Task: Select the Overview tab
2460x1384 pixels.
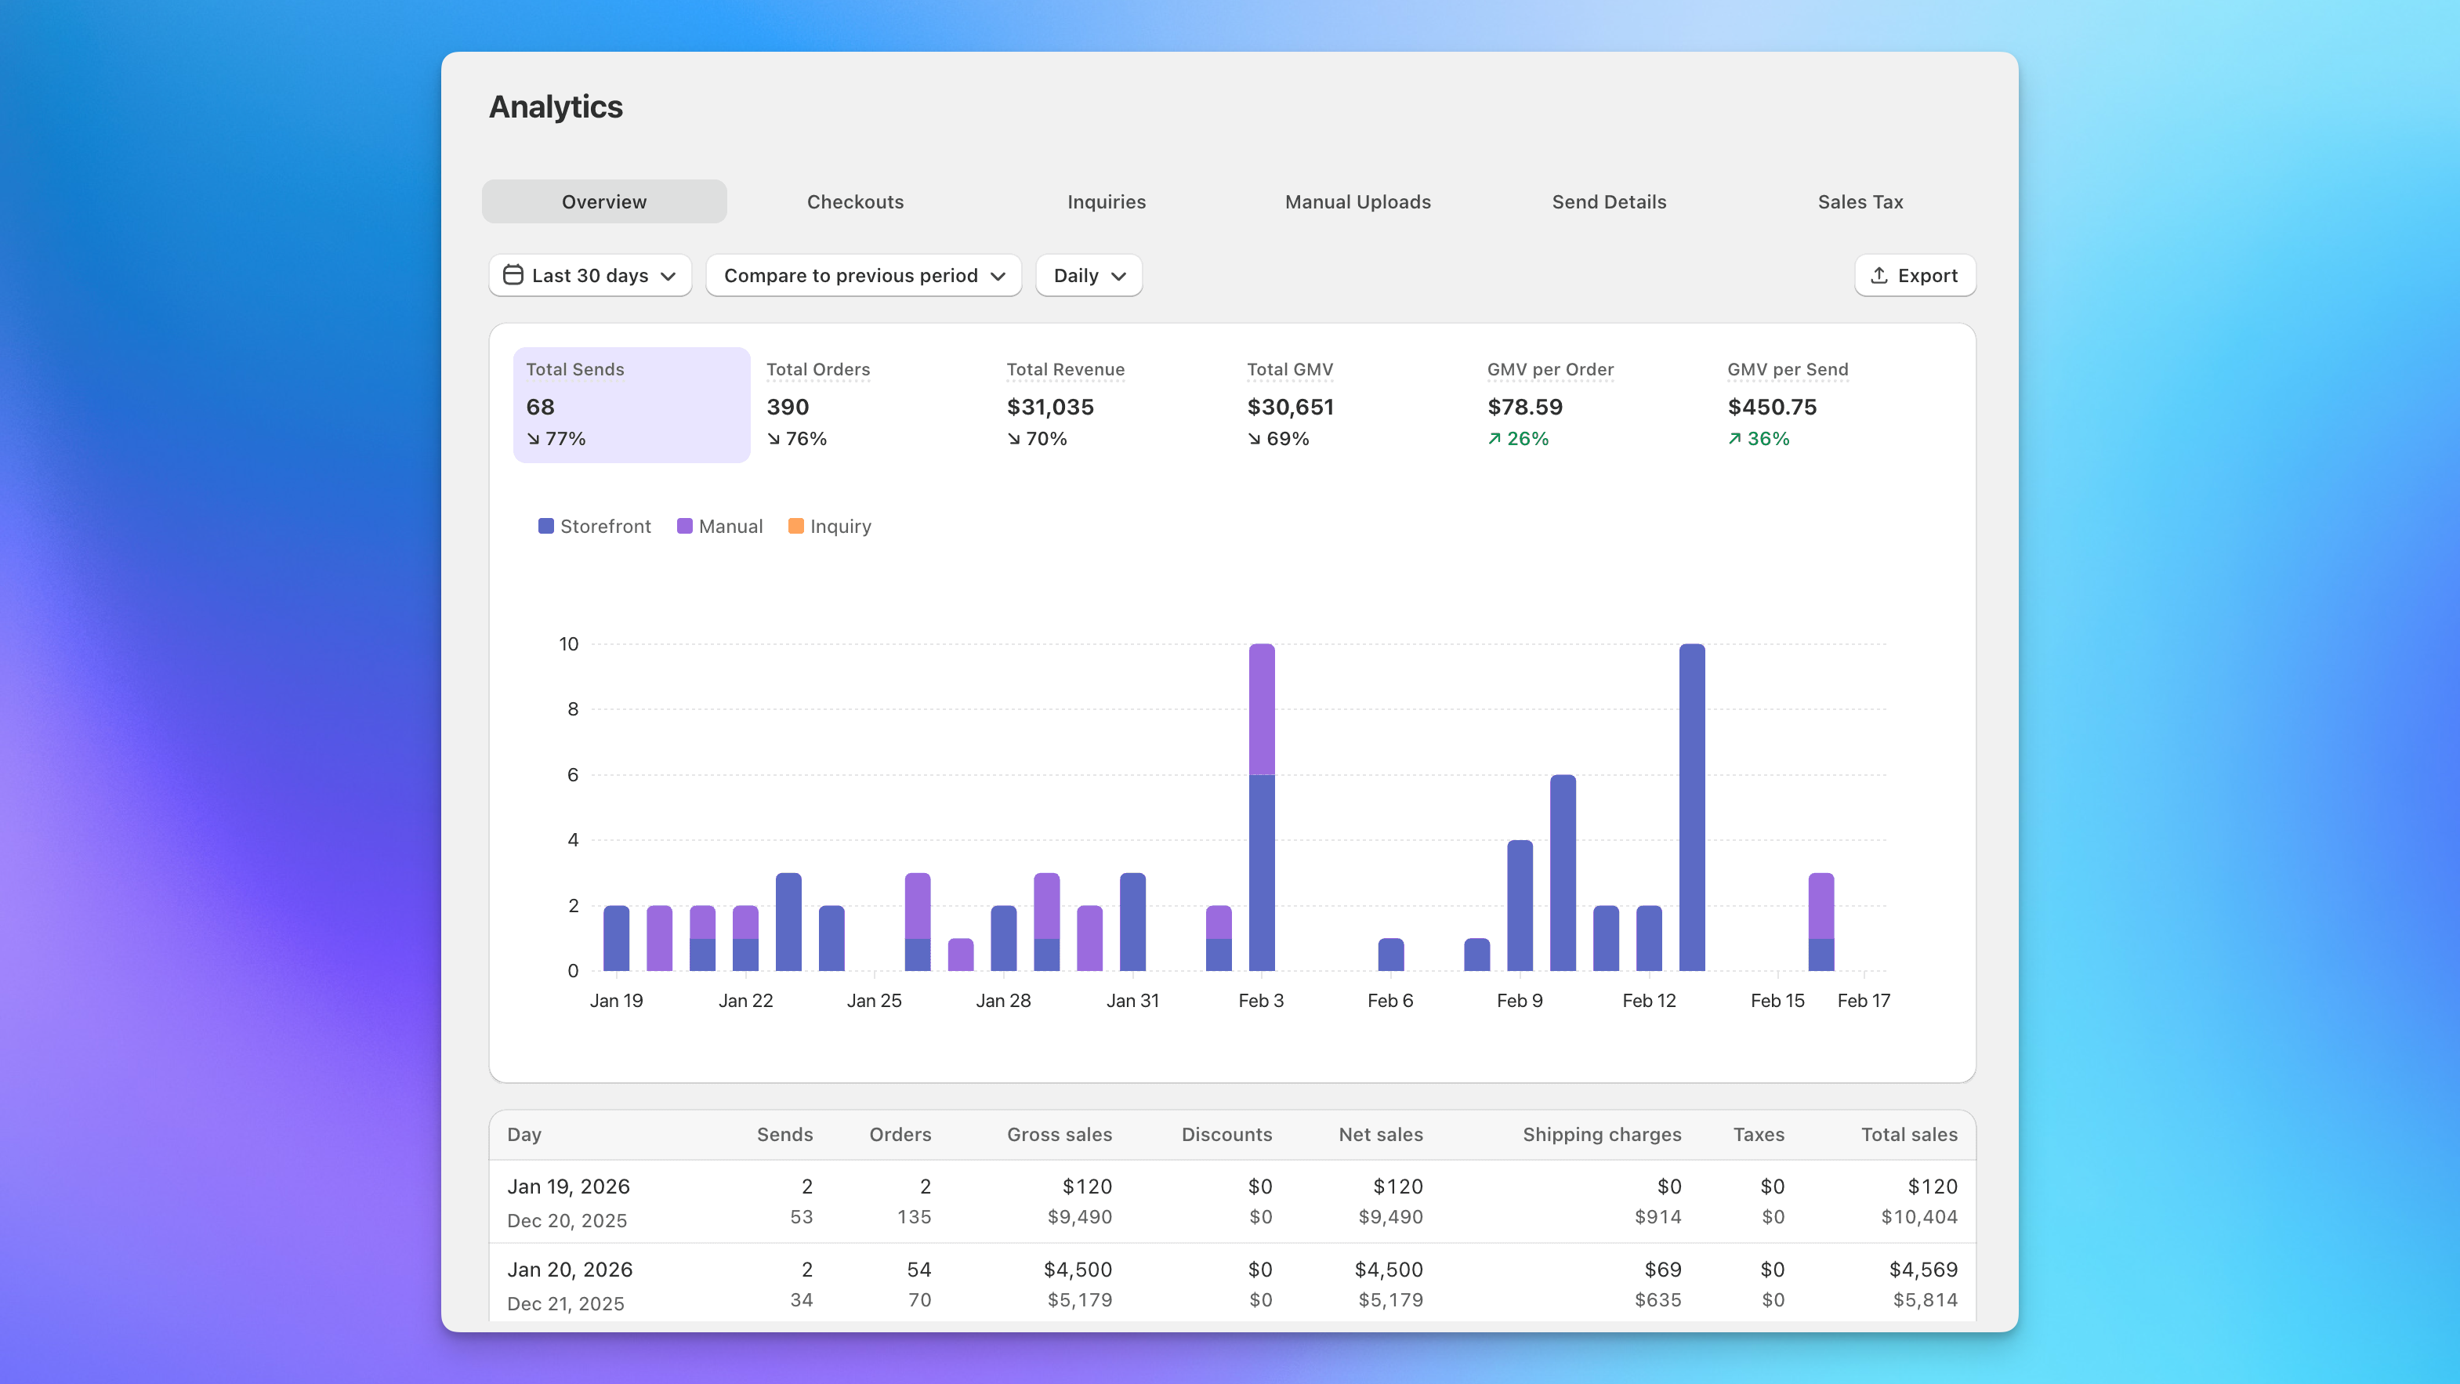Action: click(x=603, y=201)
